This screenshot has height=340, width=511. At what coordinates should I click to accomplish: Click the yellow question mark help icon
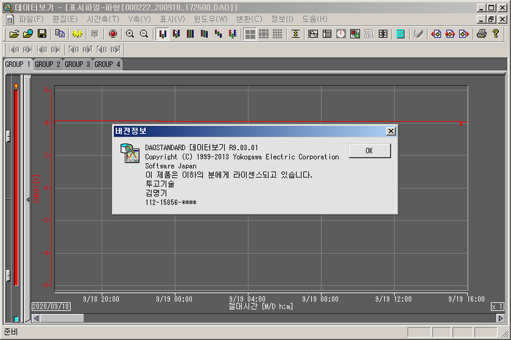(x=495, y=34)
